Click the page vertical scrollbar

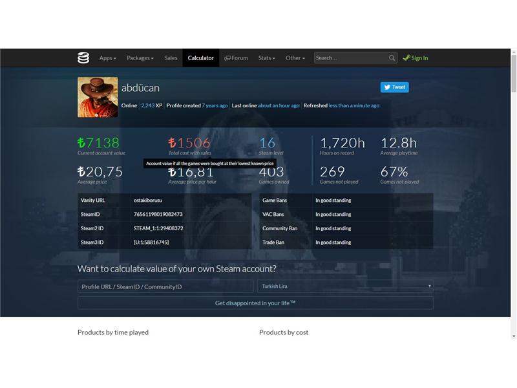pos(514,74)
